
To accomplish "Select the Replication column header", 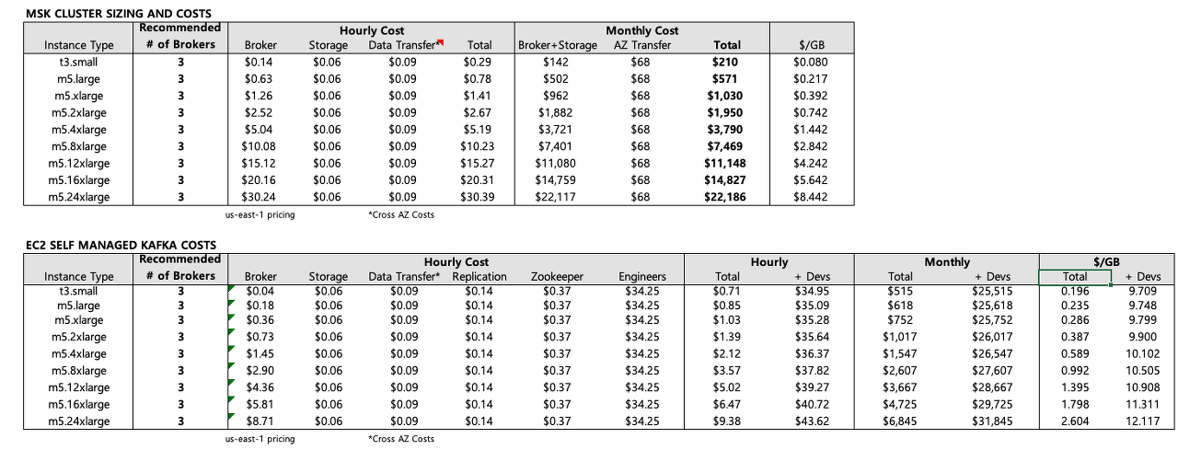I will tap(479, 276).
